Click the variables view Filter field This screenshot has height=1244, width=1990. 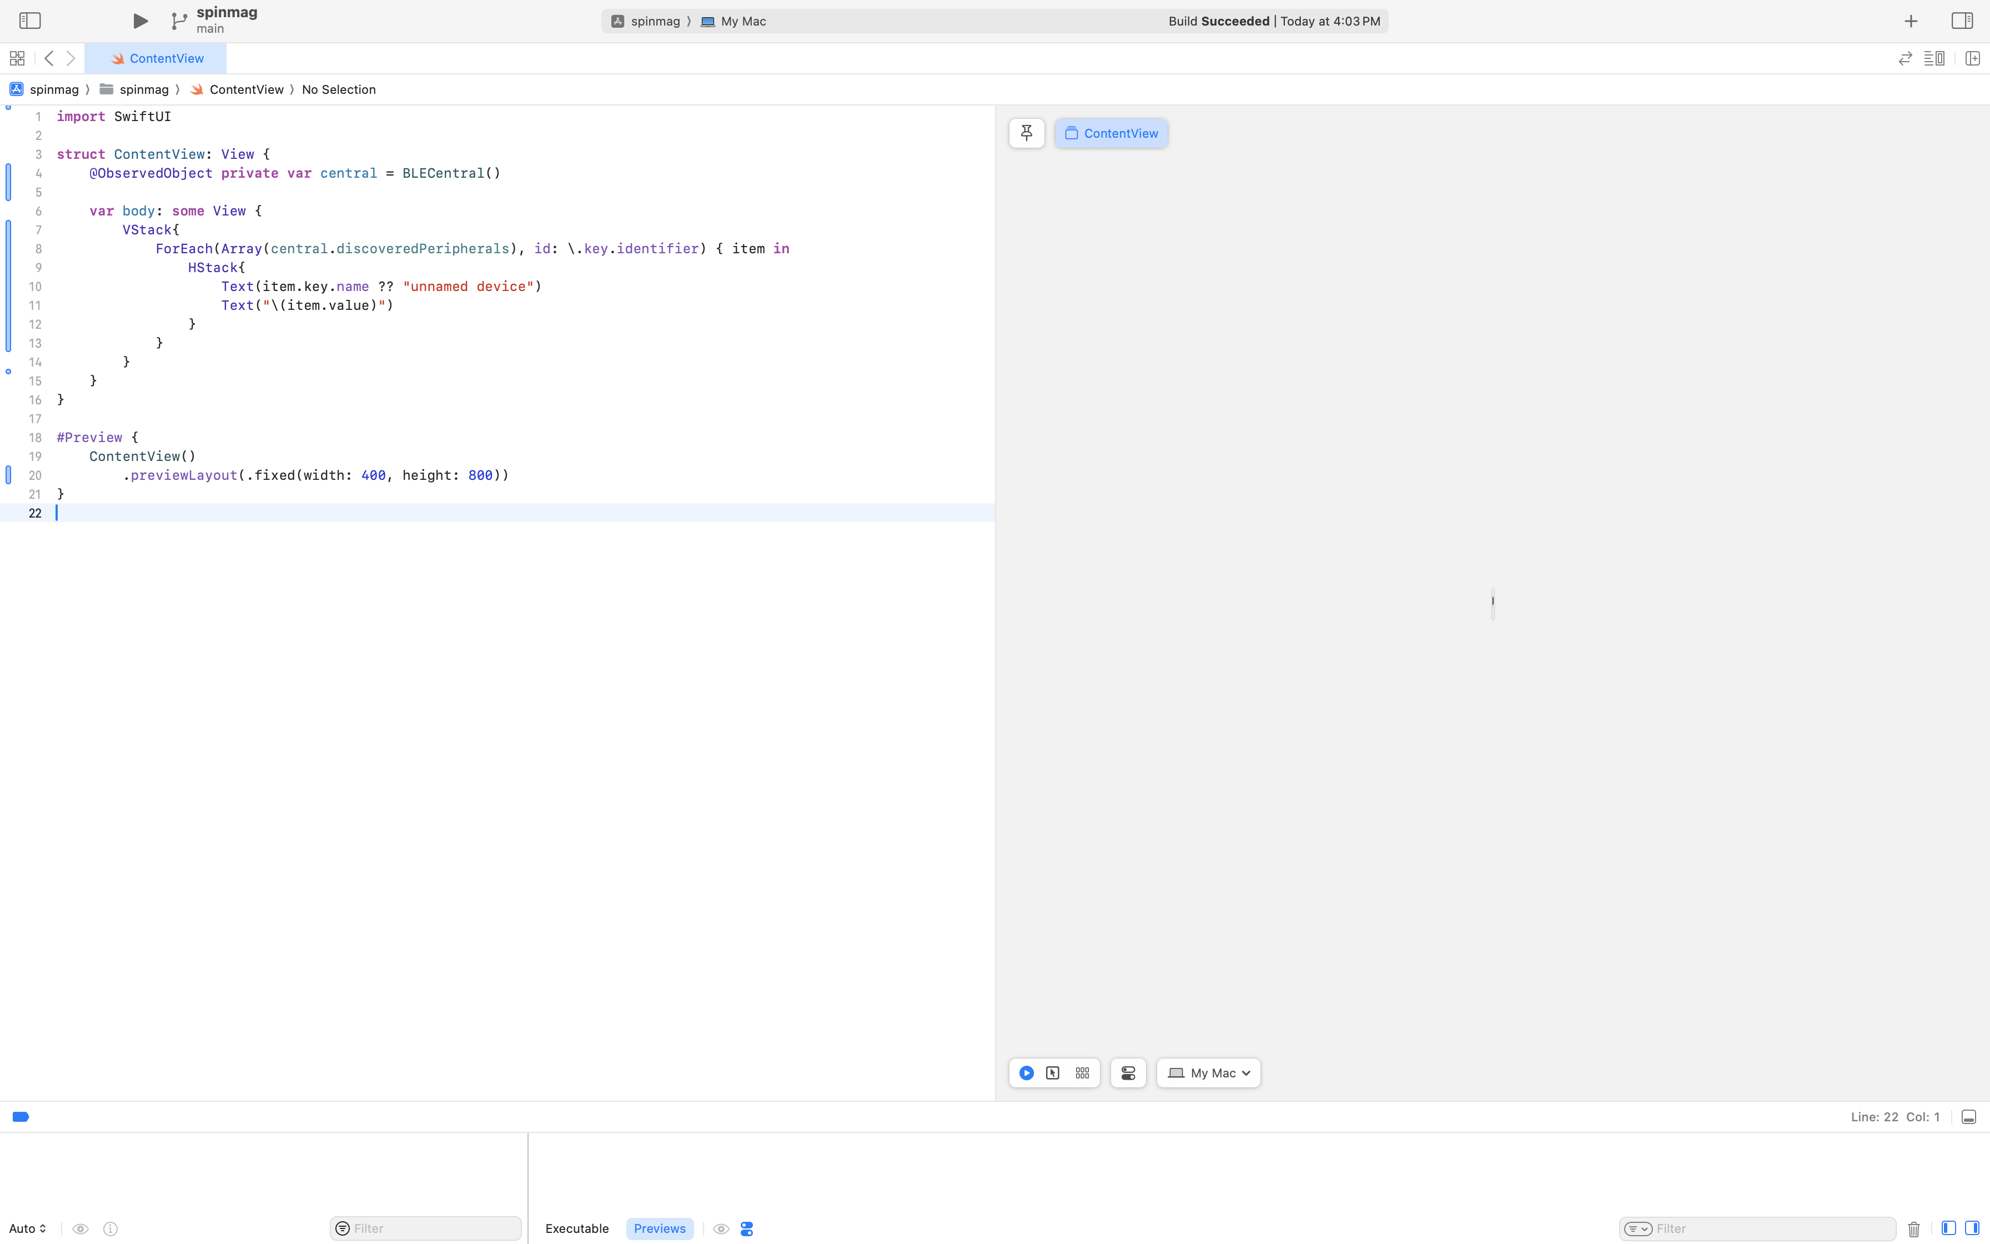(433, 1228)
